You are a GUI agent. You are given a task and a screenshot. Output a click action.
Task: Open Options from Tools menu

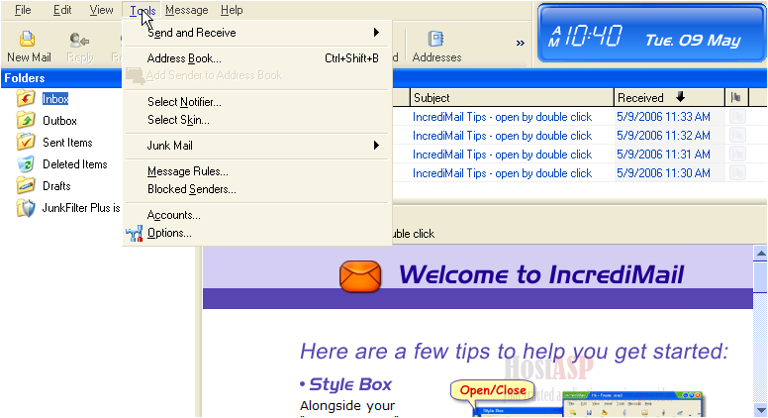[x=257, y=233]
